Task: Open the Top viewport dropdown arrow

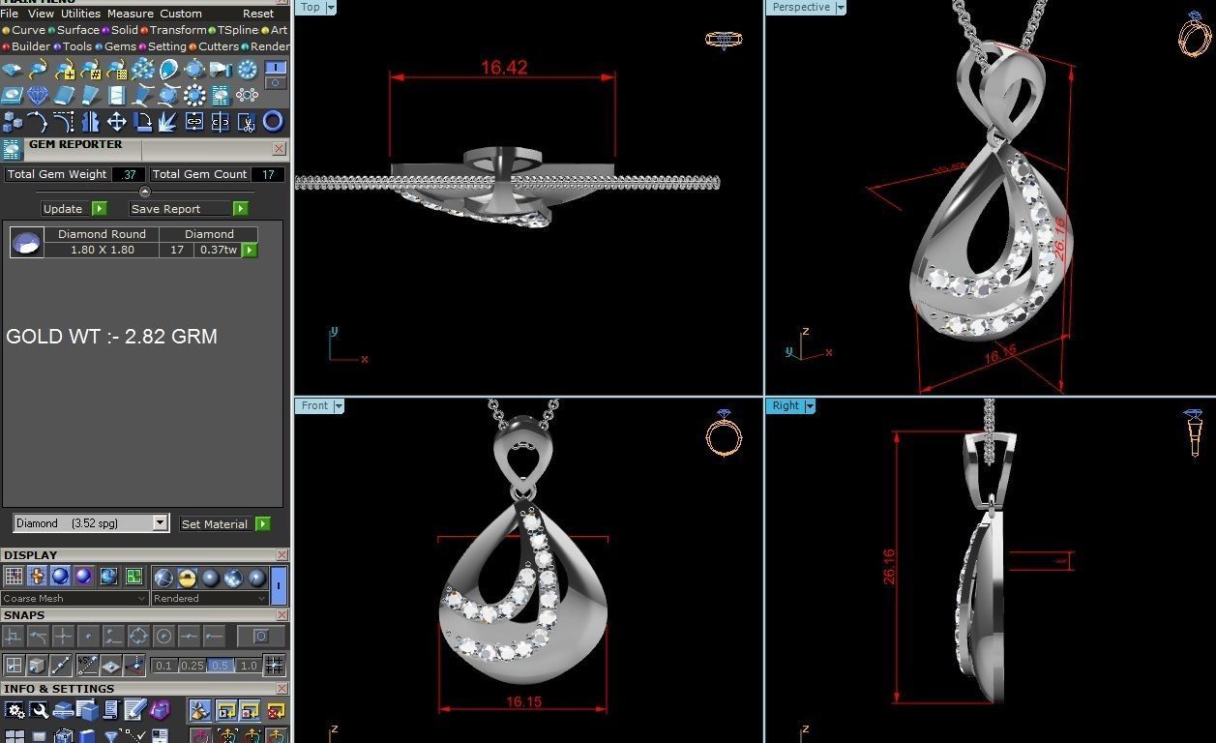Action: pyautogui.click(x=331, y=7)
